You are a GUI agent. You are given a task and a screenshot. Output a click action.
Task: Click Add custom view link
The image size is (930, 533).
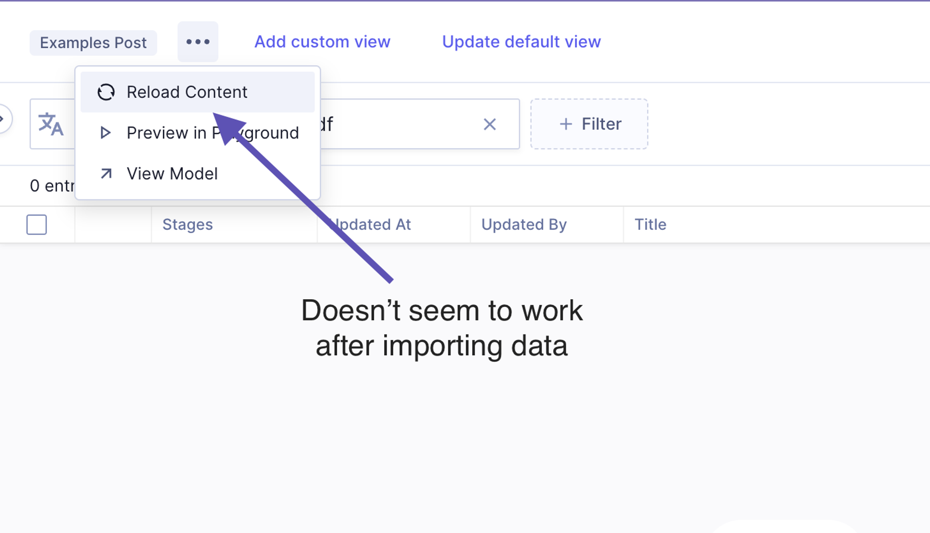pos(322,42)
